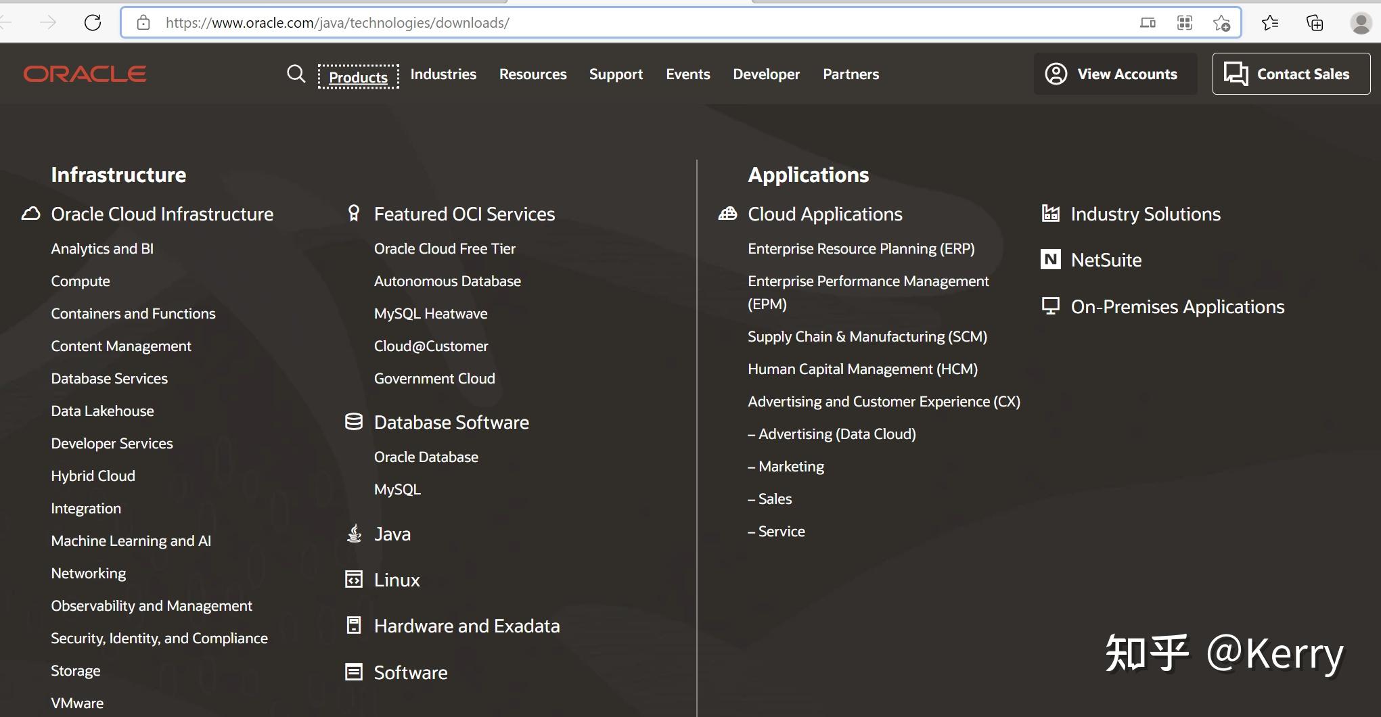This screenshot has height=717, width=1381.
Task: Click the Linux code window icon
Action: [354, 580]
